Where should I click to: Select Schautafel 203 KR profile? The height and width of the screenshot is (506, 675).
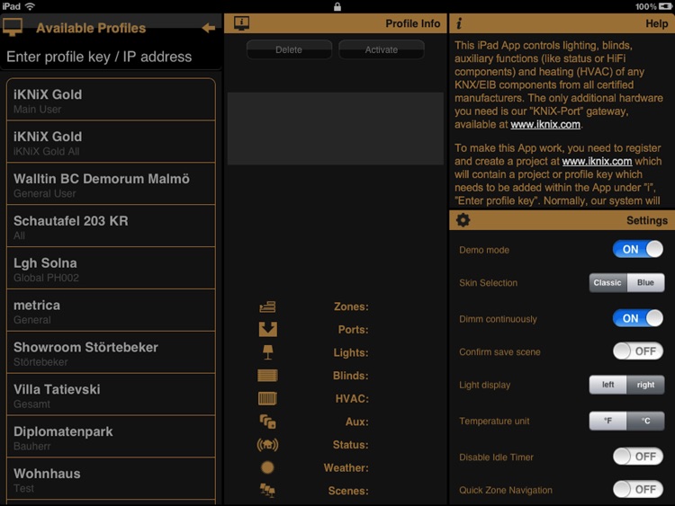click(111, 226)
